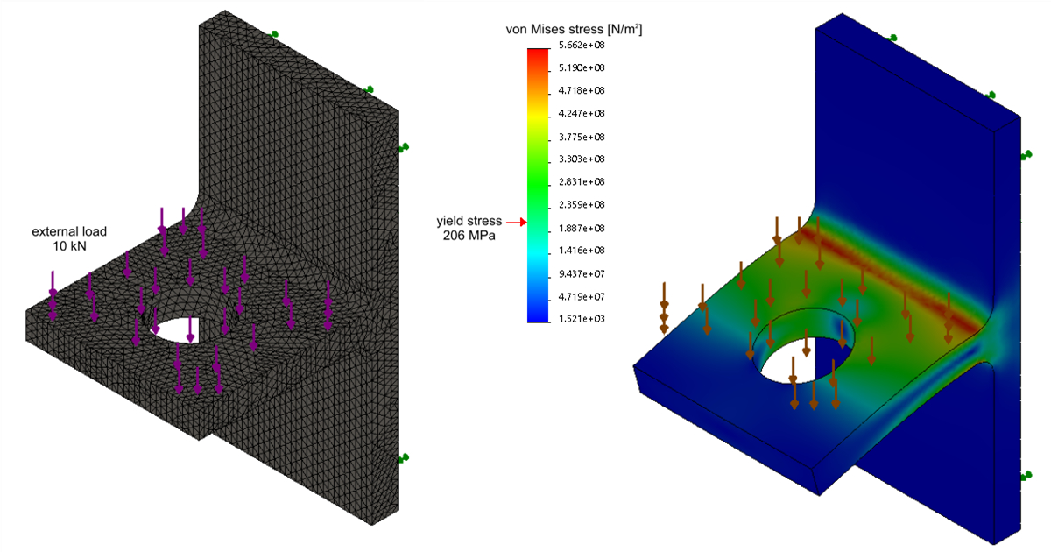Click the topmost green fixture symbol on meshed model
Screen dimensions: 1051x552
click(x=274, y=34)
